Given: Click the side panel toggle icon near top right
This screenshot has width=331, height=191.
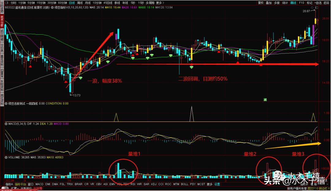Looking at the screenshot, I should [316, 7].
